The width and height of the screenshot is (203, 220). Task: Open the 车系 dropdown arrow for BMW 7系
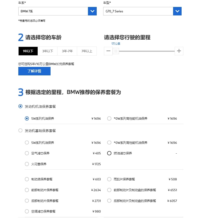(x=92, y=11)
